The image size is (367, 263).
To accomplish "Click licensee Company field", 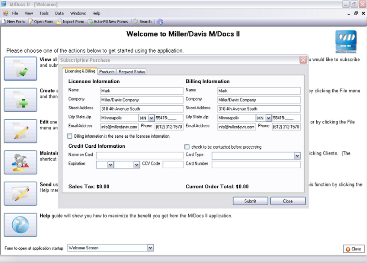I will pos(142,100).
